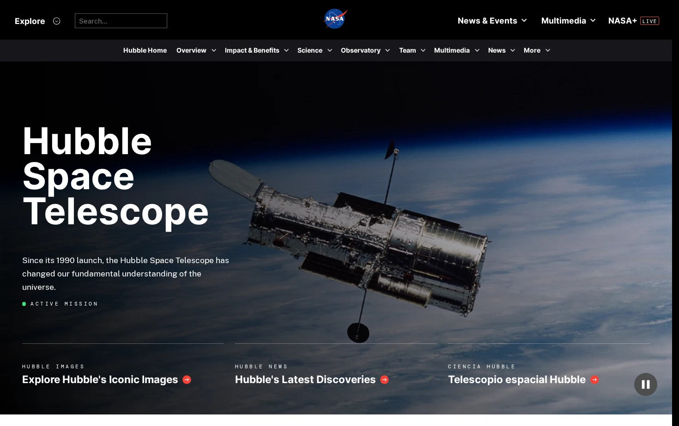
Task: Open the Overview menu item
Action: (191, 50)
